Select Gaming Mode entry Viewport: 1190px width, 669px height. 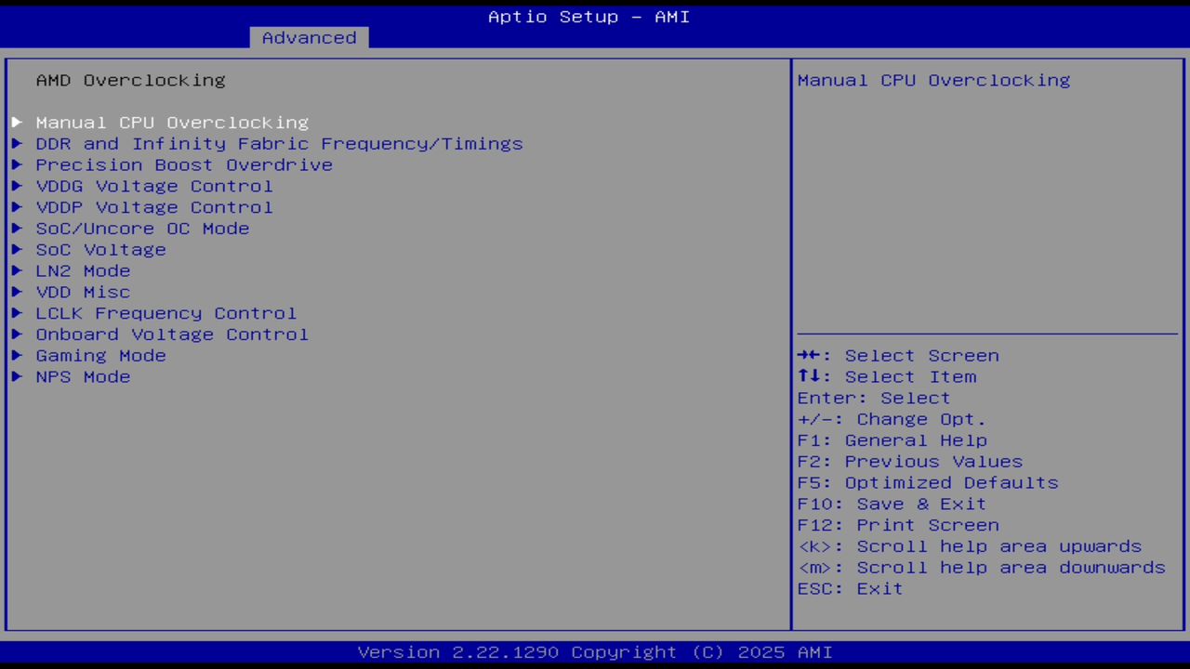point(100,355)
